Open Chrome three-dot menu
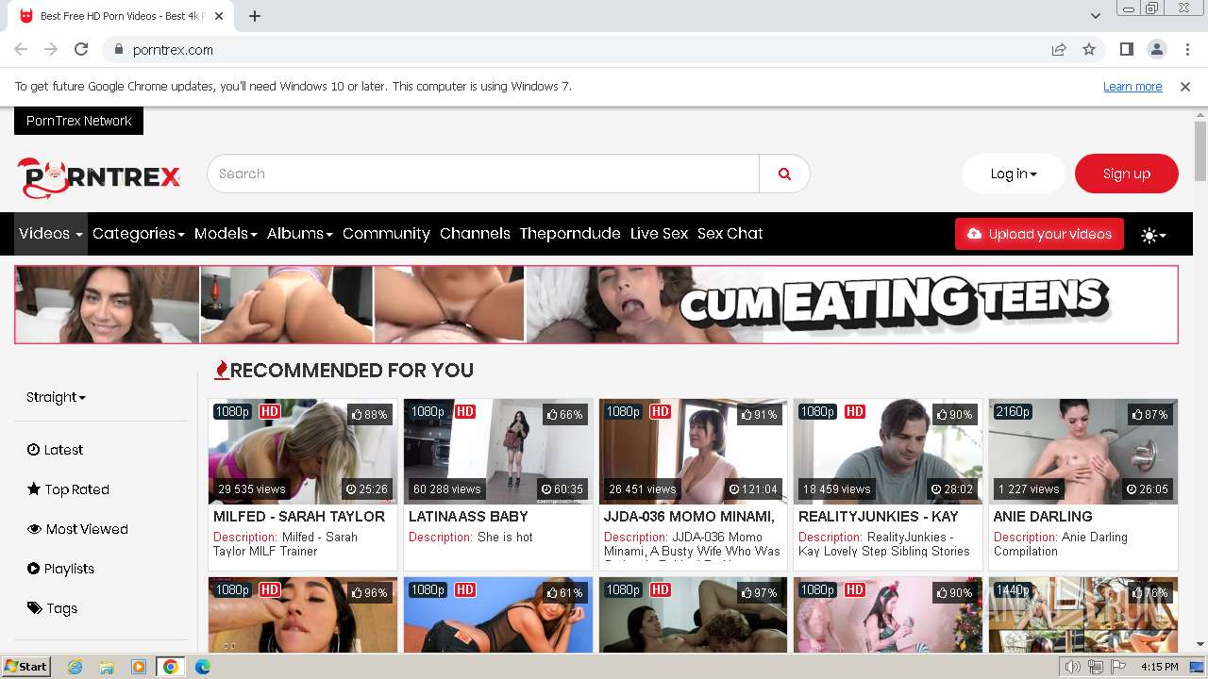Screen dimensions: 1208x679 point(1186,50)
